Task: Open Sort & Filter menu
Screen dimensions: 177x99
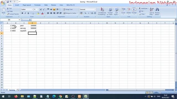Action: [x=152, y=11]
